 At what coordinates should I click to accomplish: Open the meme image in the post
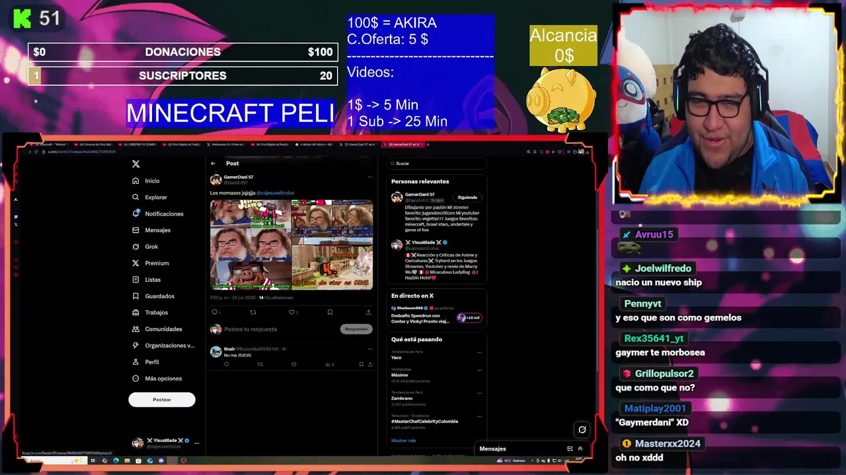[x=291, y=245]
